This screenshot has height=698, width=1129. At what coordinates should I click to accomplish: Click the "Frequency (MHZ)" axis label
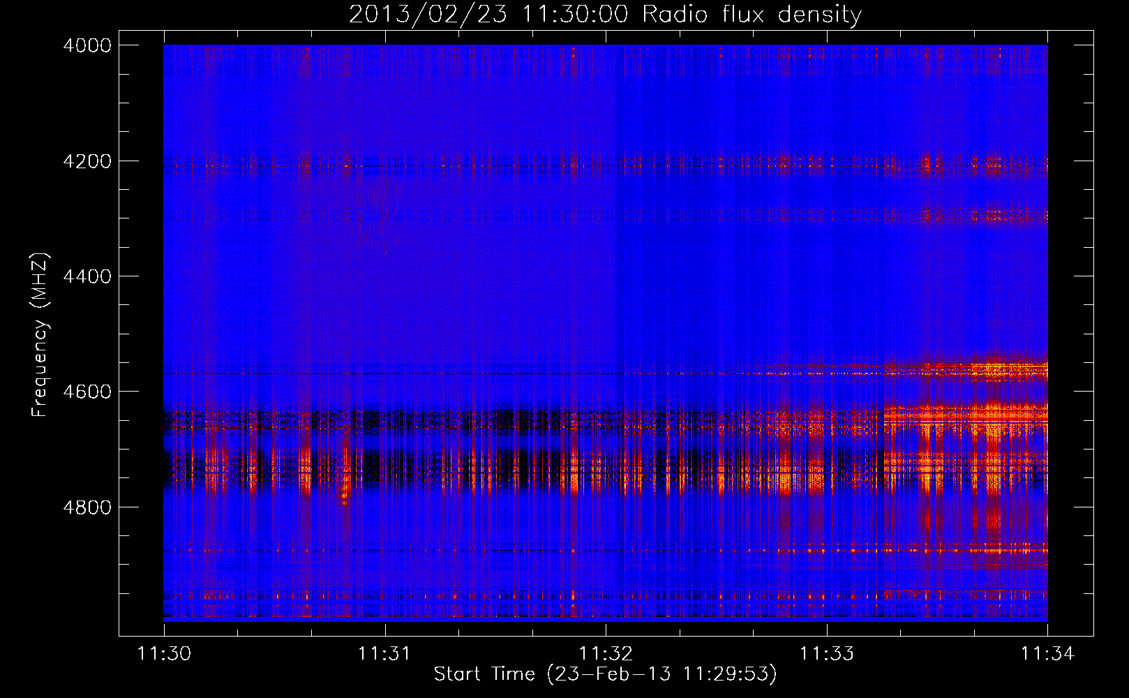40,335
